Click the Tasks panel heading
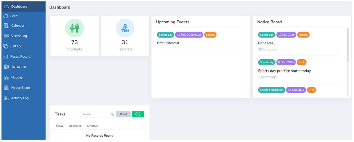Viewport: 354px width, 142px height. (x=60, y=114)
